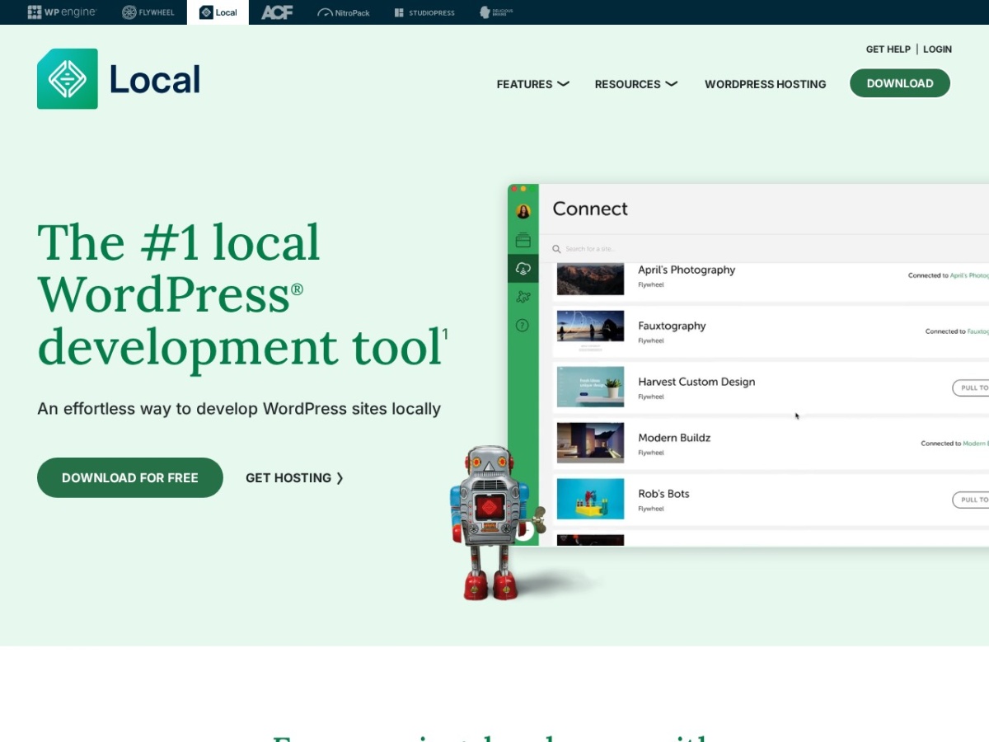The image size is (989, 742).
Task: Click 'Flywheel' label under Fauxtography
Action: (650, 340)
